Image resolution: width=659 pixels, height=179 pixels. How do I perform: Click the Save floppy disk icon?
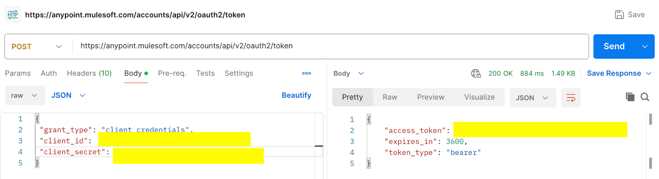tap(619, 15)
